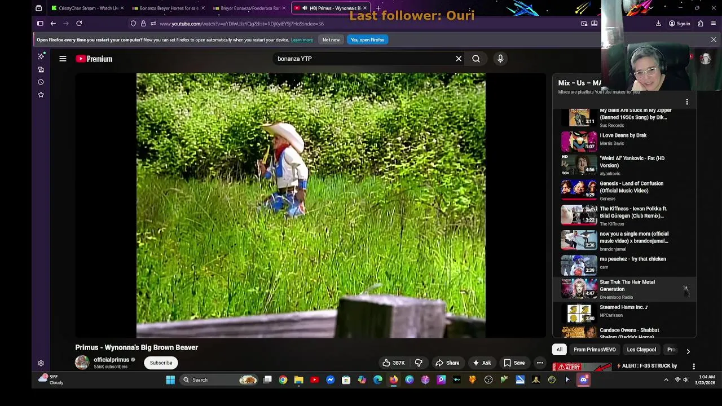Viewport: 722px width, 406px height.
Task: Switch to CrissyChan Stream browser tab
Action: tap(87, 8)
